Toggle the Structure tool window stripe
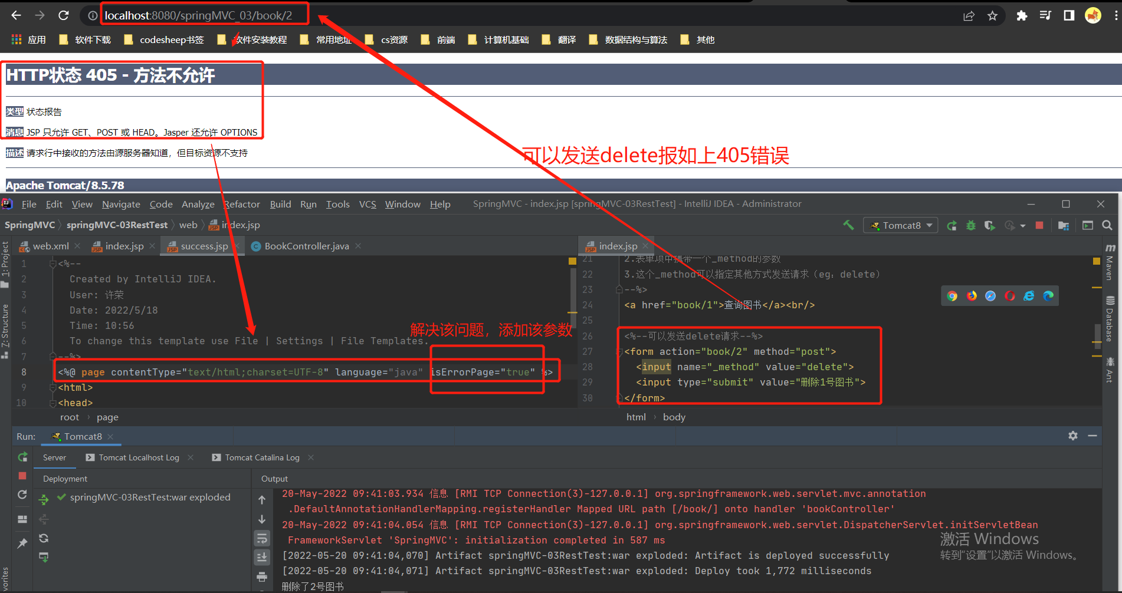Viewport: 1122px width, 593px height. [5, 331]
